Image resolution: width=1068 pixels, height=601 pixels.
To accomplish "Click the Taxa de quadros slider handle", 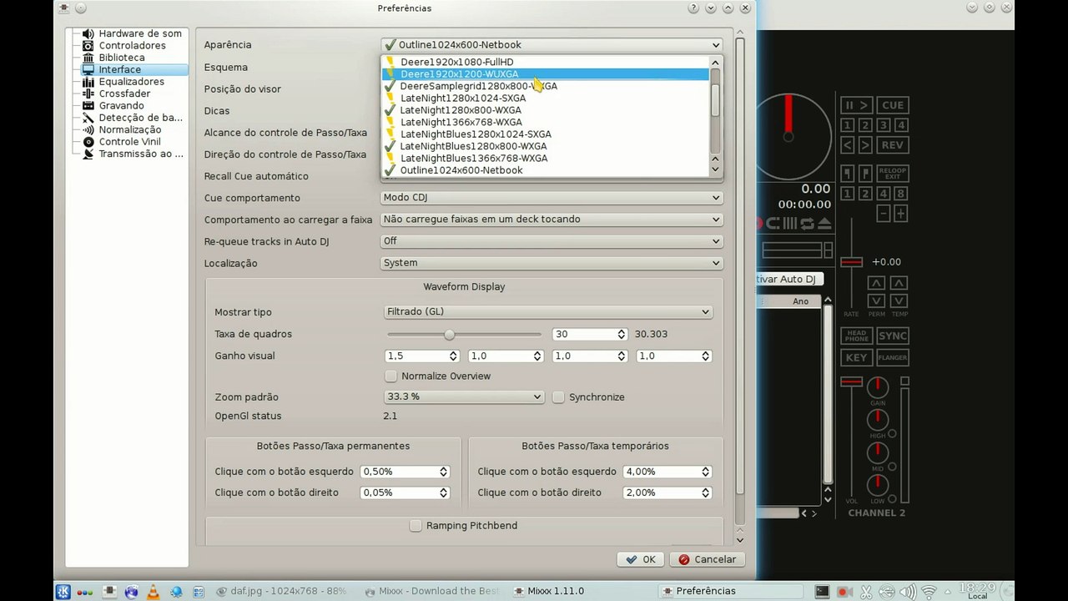I will 449,335.
